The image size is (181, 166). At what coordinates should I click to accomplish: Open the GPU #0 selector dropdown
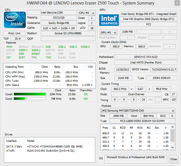click(x=108, y=32)
